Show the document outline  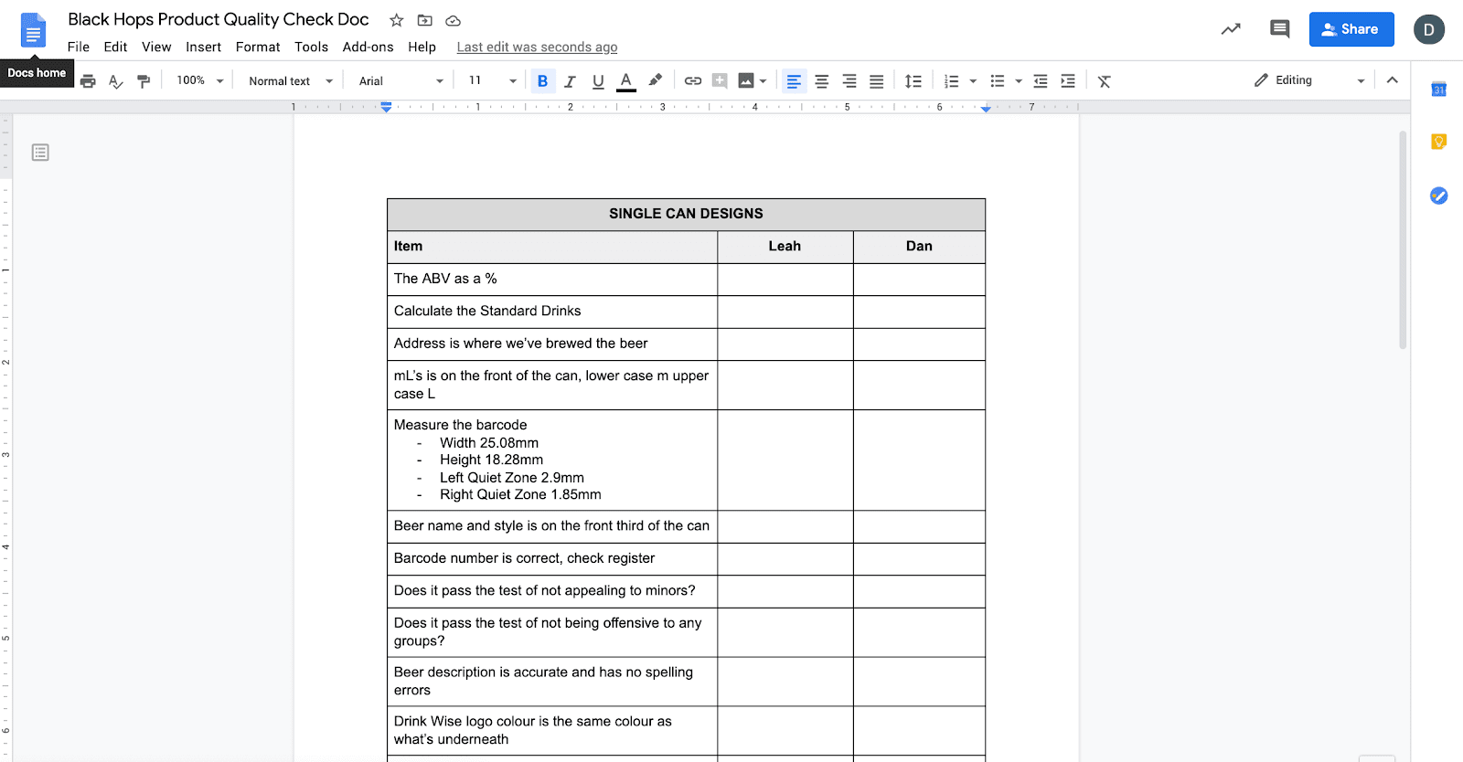(x=40, y=153)
